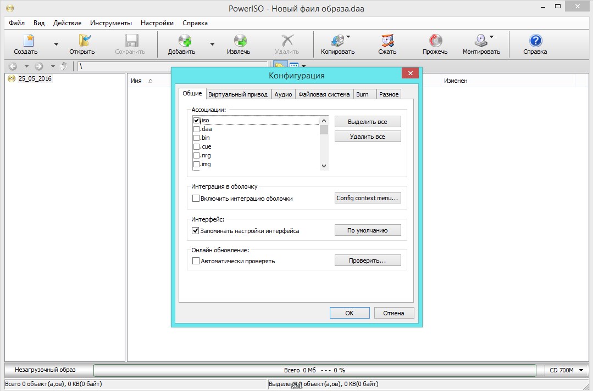Image resolution: width=593 pixels, height=391 pixels.
Task: Go to the Разное tab
Action: tap(389, 94)
